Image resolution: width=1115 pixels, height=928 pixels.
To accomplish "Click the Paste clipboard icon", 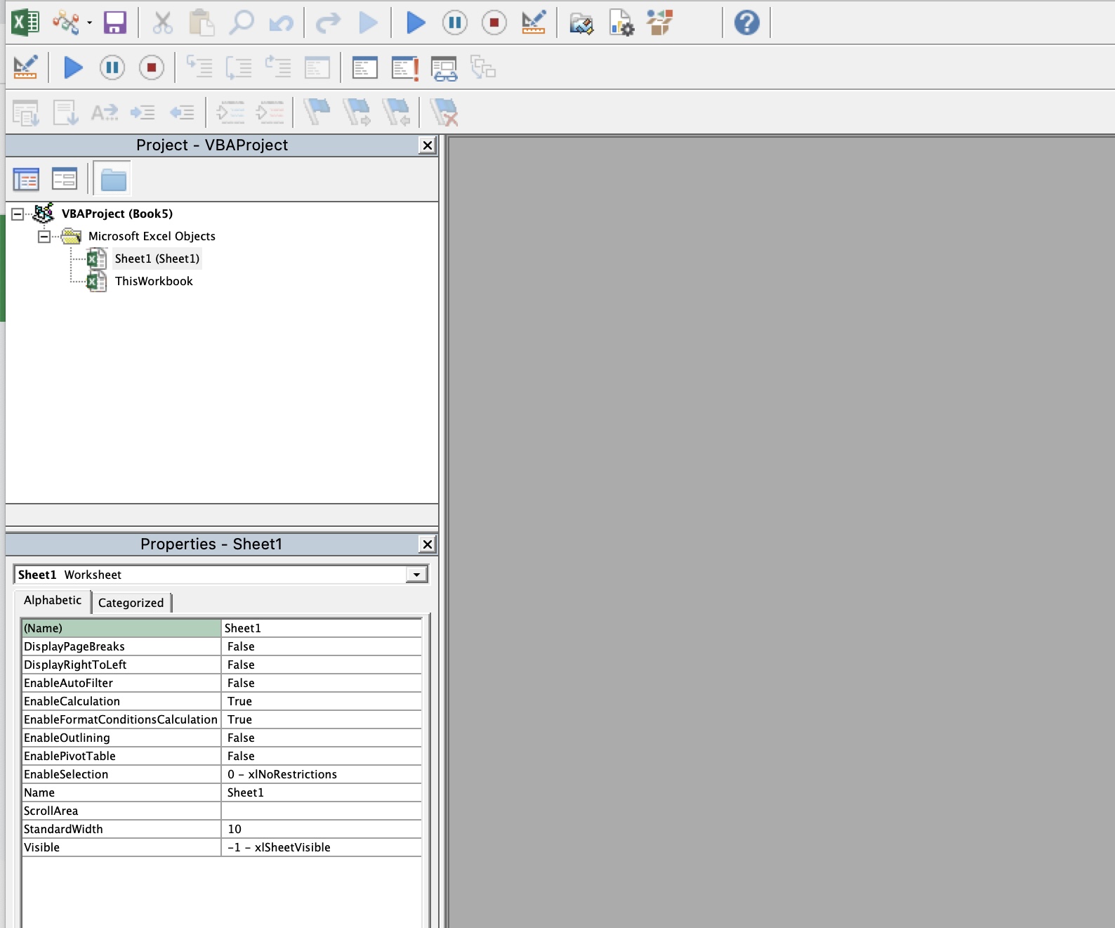I will coord(202,22).
